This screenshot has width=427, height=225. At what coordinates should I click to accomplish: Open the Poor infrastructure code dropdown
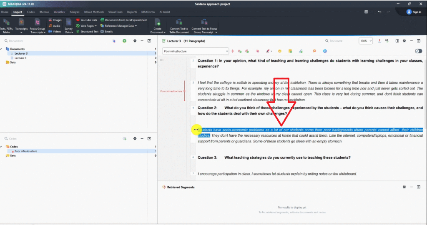[x=227, y=51]
